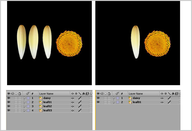Click the Audio speaker column header in two-layer timeline
Viewport: 192px width, 131px height.
click(x=102, y=94)
